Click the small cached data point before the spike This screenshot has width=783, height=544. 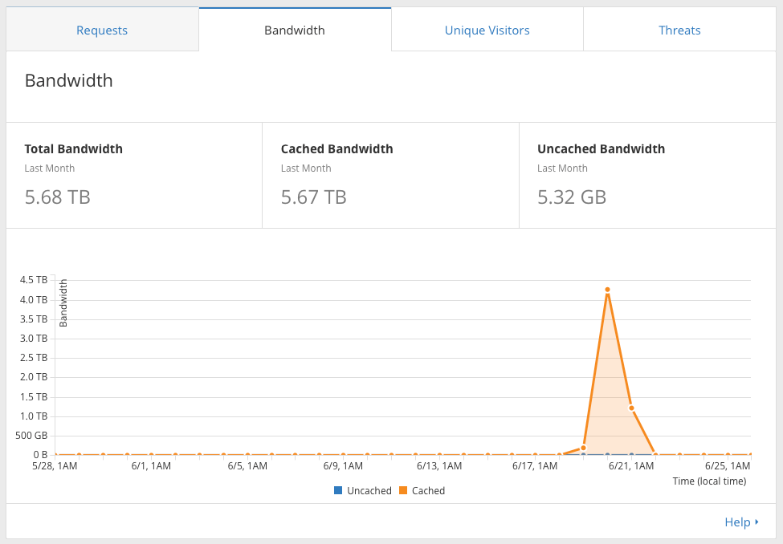583,448
